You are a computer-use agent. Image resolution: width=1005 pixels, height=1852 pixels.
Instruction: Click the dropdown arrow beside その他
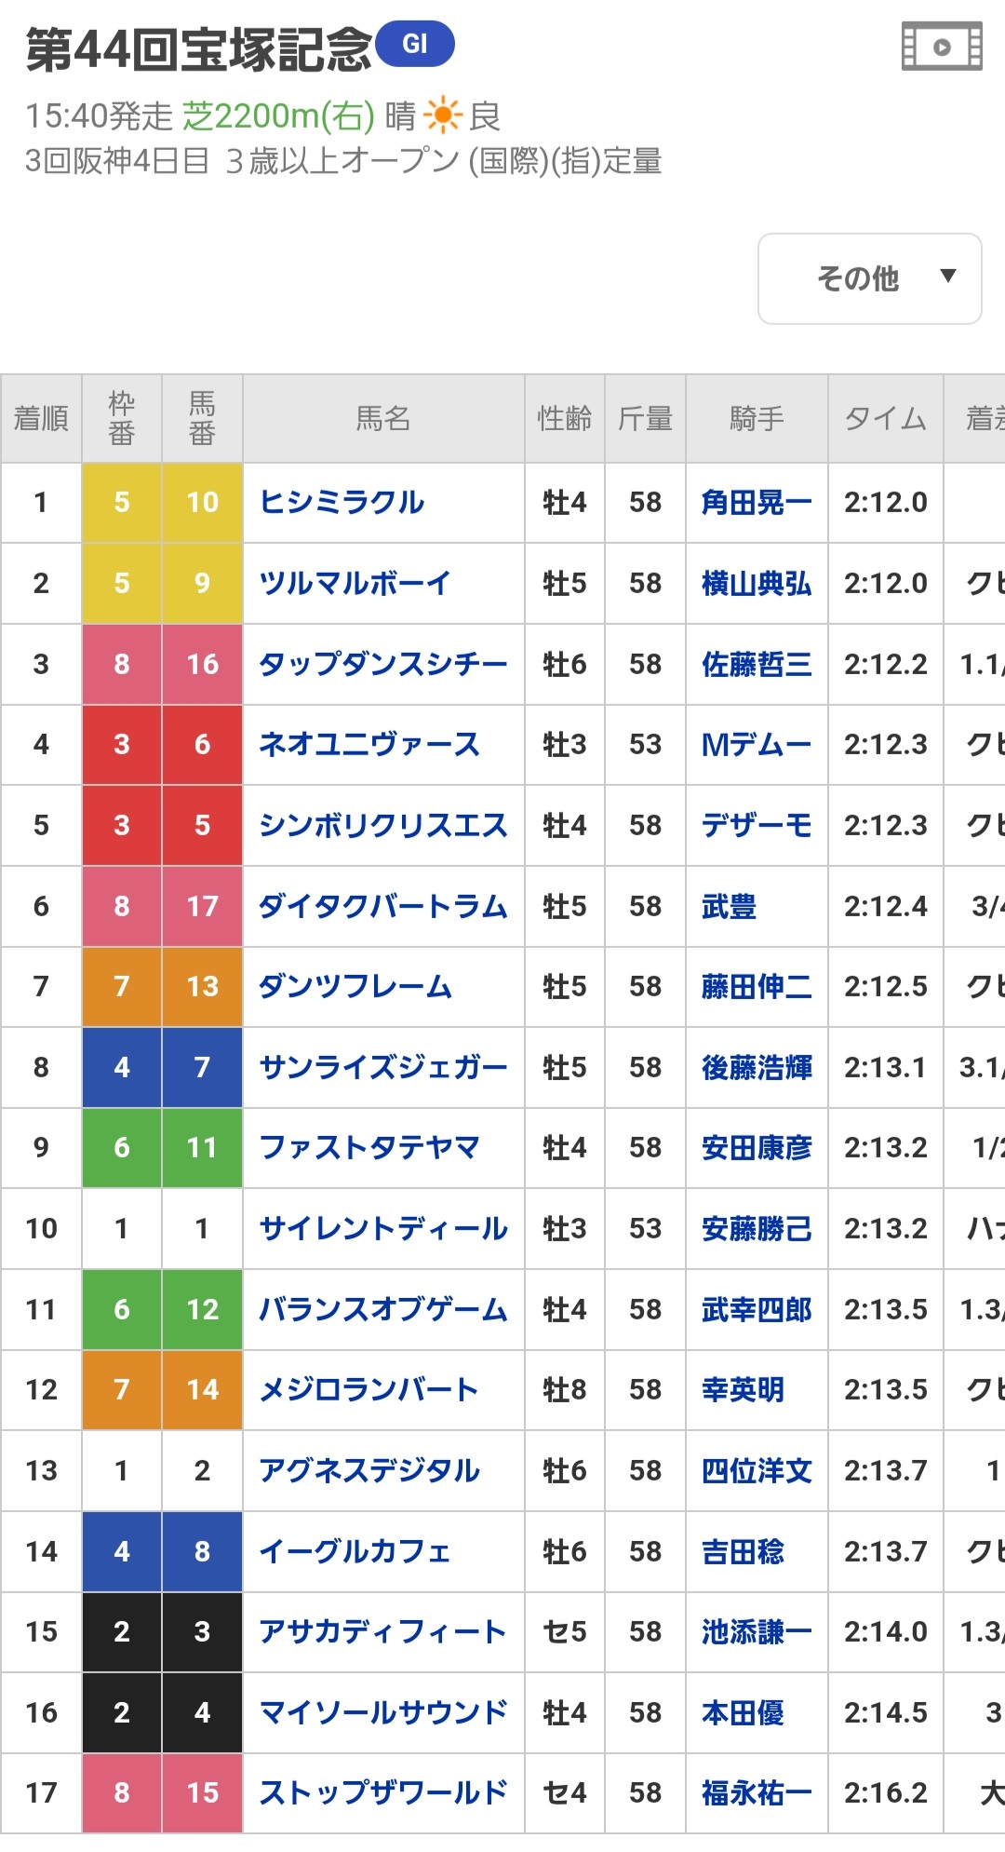(x=947, y=276)
